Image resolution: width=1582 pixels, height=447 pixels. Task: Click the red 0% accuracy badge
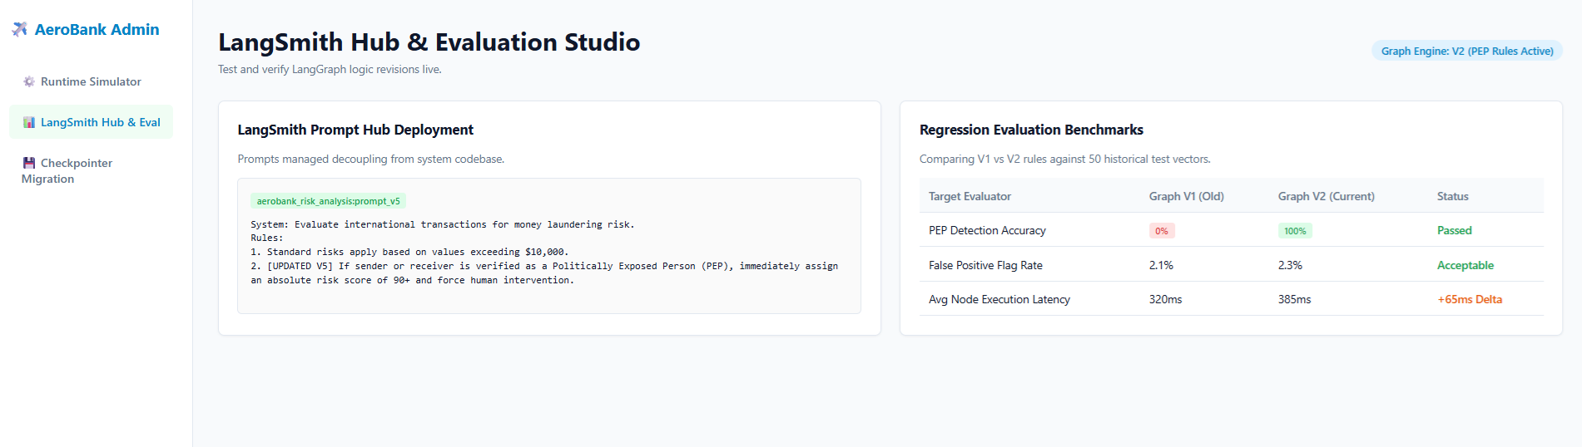pos(1162,231)
